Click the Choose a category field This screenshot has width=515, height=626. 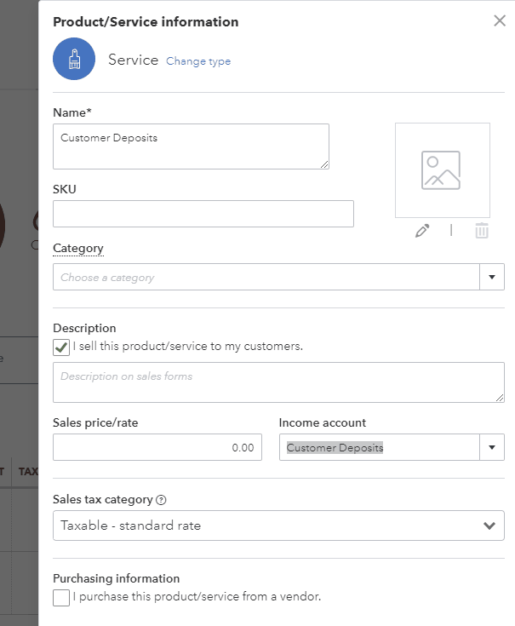click(x=266, y=277)
